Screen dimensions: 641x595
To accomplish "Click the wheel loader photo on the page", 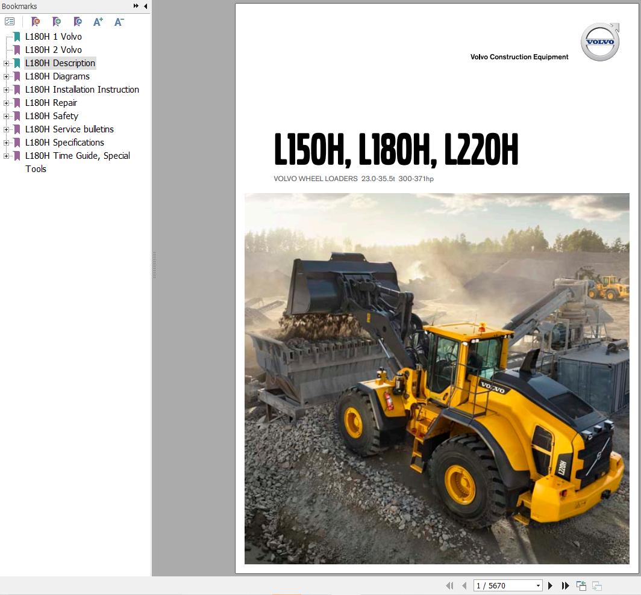I will pos(437,378).
